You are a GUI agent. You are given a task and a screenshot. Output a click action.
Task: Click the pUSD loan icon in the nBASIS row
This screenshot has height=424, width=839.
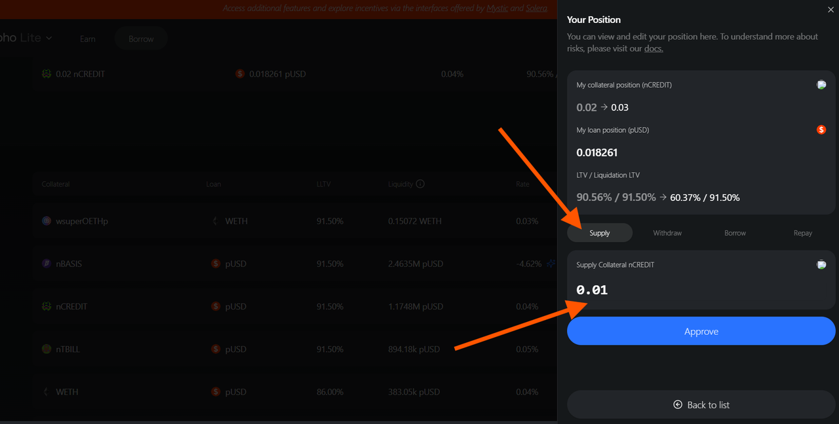215,264
